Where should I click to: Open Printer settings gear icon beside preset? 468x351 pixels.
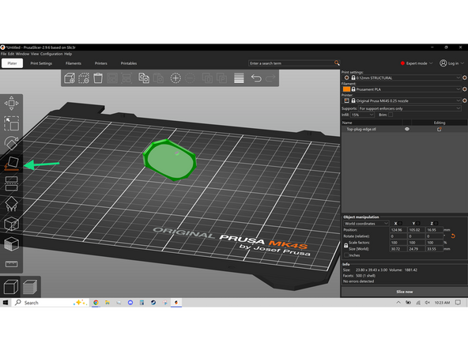465,100
